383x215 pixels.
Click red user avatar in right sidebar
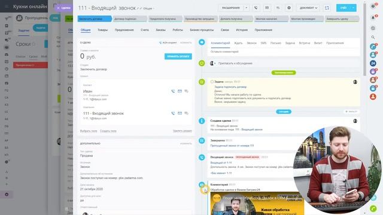coord(373,97)
